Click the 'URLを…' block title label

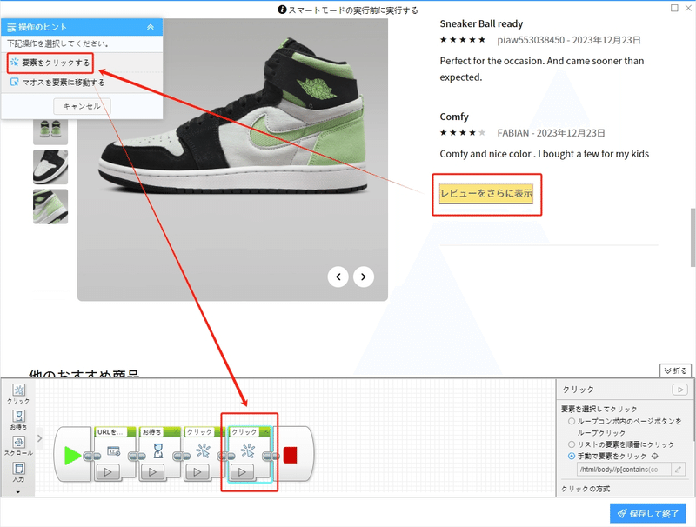click(x=110, y=431)
